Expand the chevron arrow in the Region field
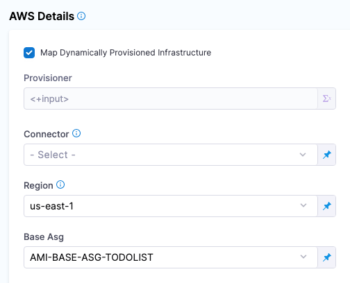 tap(303, 205)
